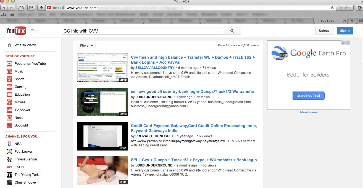The height and width of the screenshot is (188, 363).
Task: Open the ESPN channel icon
Action: (9, 167)
